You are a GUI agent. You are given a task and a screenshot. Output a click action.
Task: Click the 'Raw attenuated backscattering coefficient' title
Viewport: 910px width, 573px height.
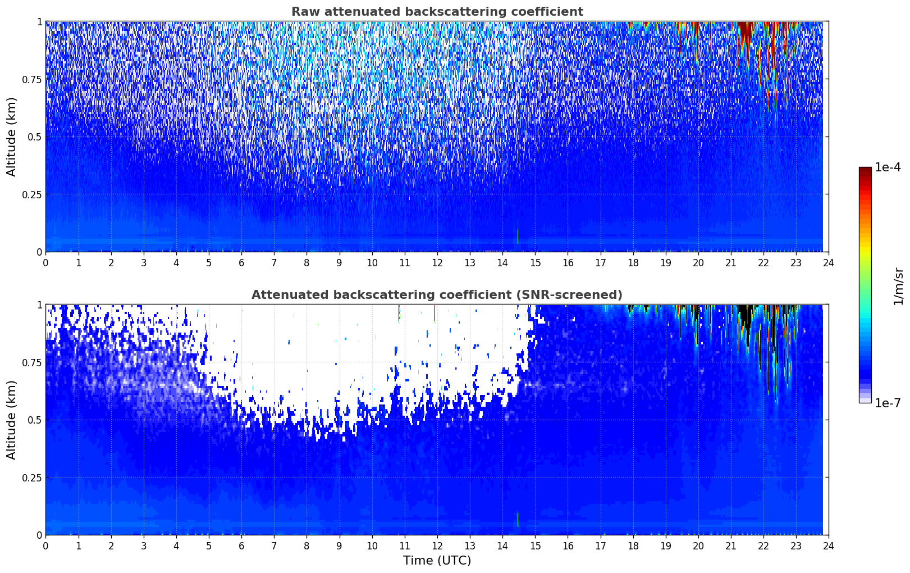click(x=437, y=12)
